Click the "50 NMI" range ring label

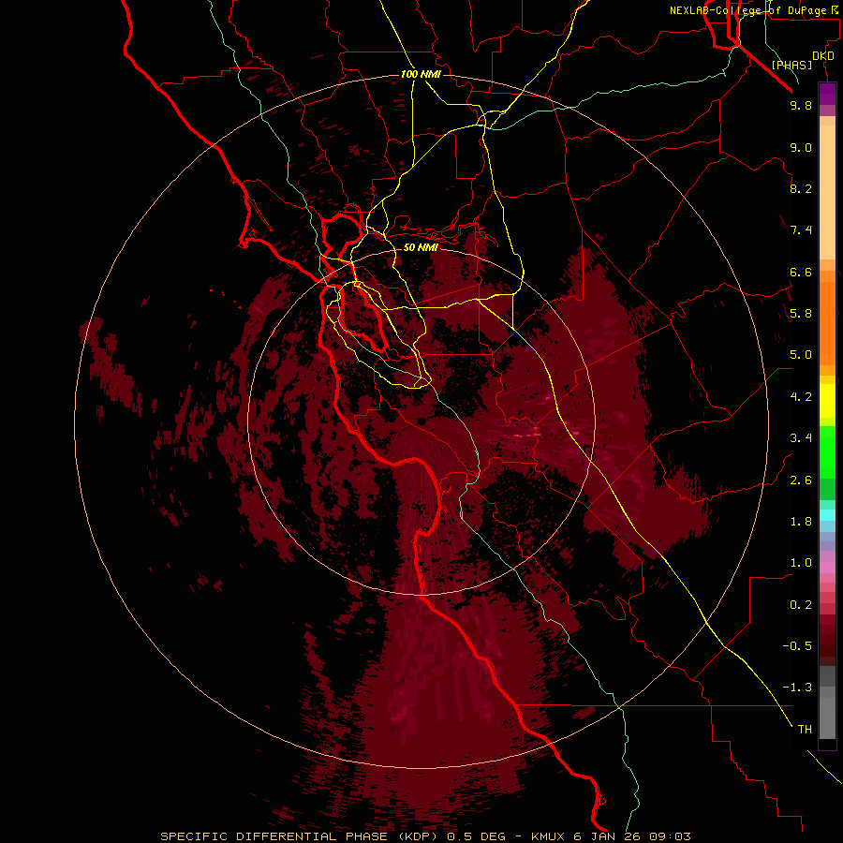(x=421, y=247)
